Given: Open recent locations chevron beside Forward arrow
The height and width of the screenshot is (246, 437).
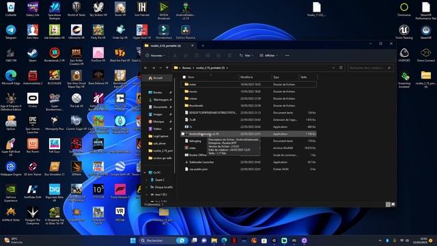Looking at the screenshot, I should click(x=160, y=68).
